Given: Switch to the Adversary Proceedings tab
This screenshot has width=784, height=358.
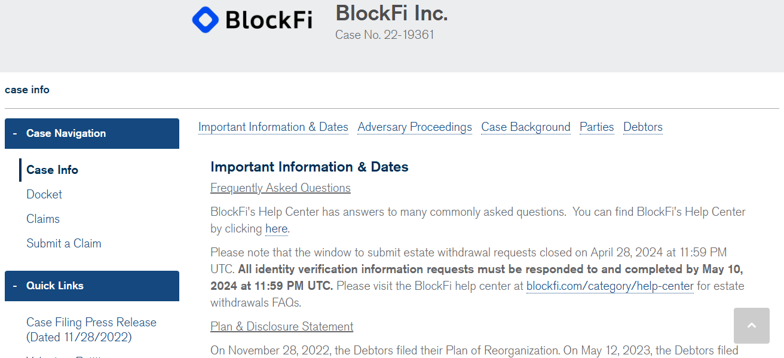Looking at the screenshot, I should pyautogui.click(x=415, y=127).
